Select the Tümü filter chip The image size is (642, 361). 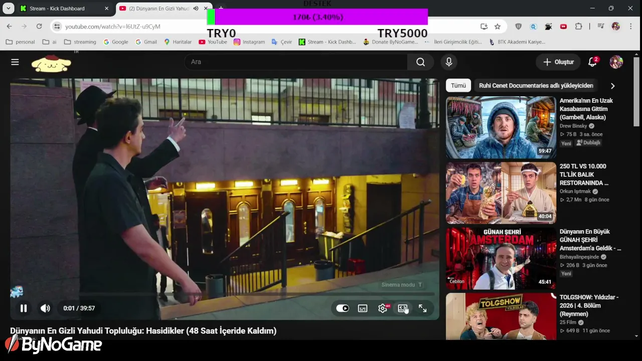[x=458, y=86]
